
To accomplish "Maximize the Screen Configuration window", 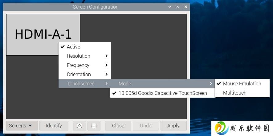I will pyautogui.click(x=178, y=7).
